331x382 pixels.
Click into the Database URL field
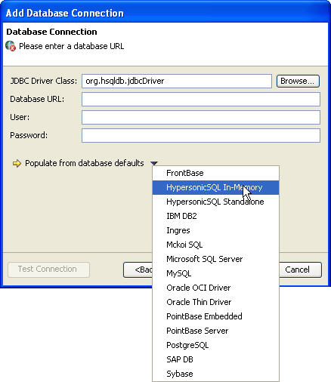pos(201,99)
